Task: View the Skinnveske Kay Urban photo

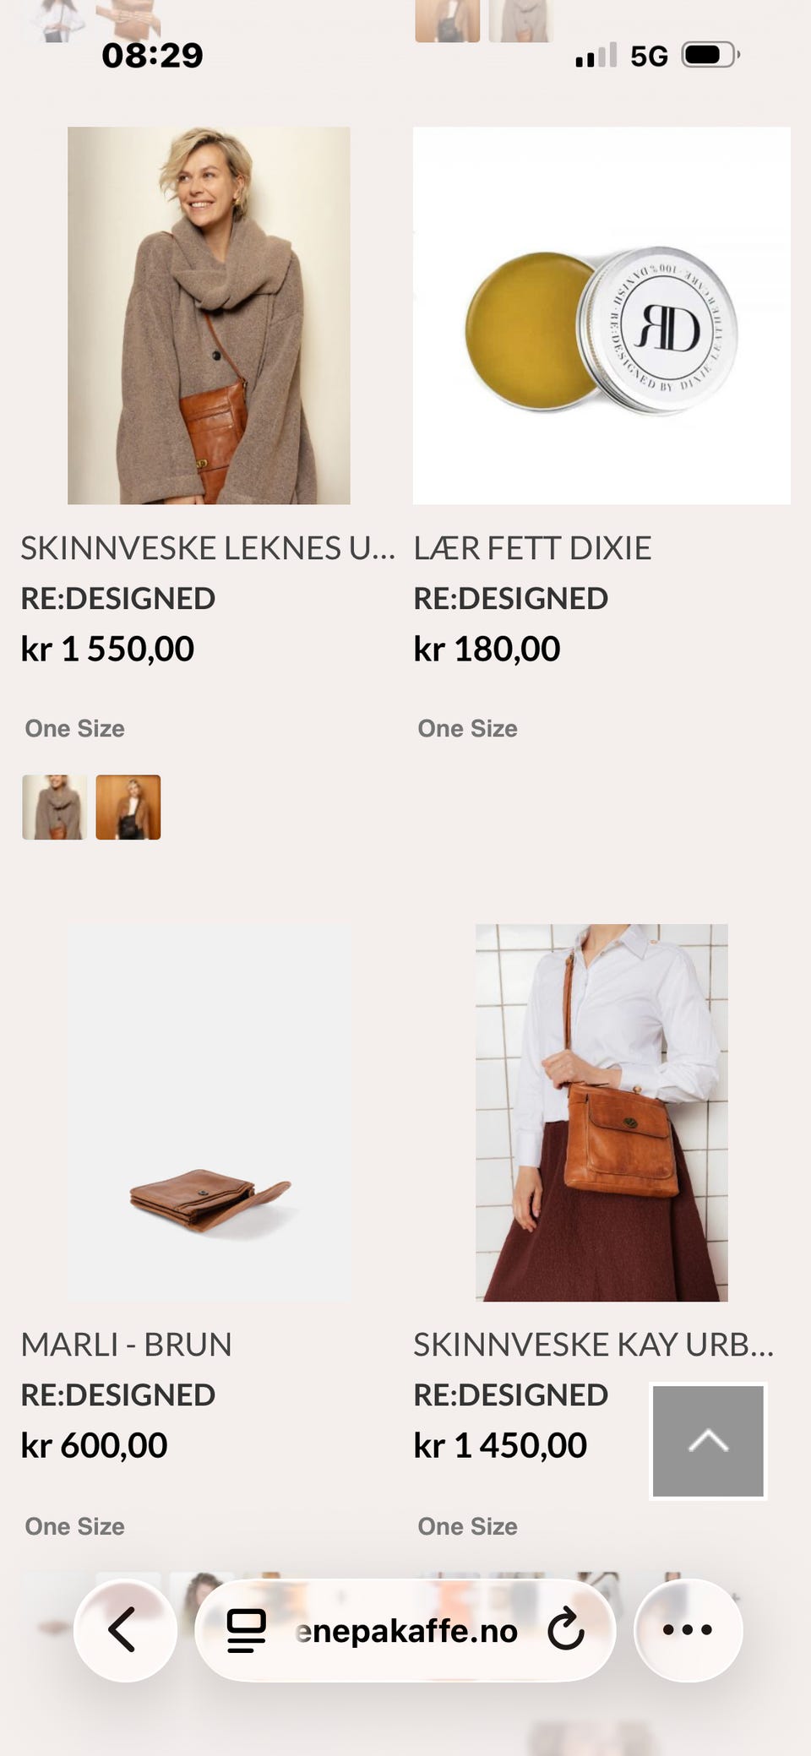Action: coord(601,1113)
